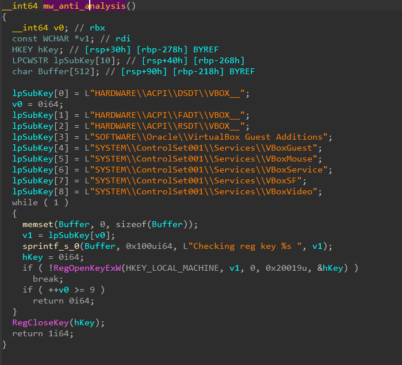Select the lpSubKey[8] array index

coord(40,192)
